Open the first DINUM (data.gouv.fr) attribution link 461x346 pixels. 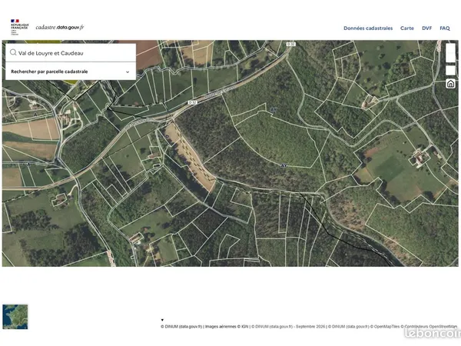(181, 327)
